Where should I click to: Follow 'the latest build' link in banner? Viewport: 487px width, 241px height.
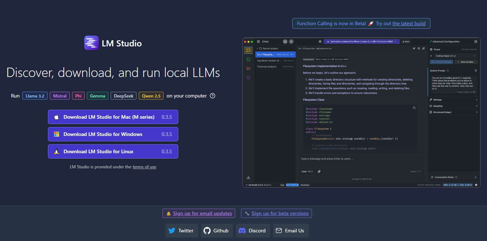click(x=409, y=23)
